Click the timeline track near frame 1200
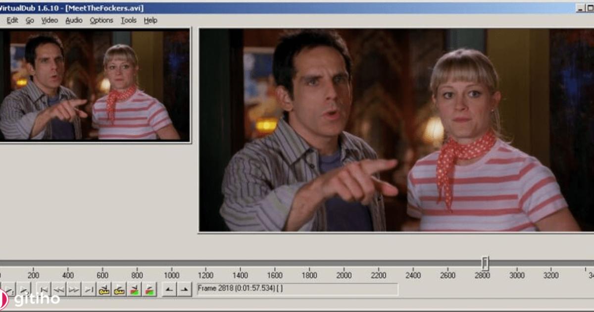 tap(206, 263)
